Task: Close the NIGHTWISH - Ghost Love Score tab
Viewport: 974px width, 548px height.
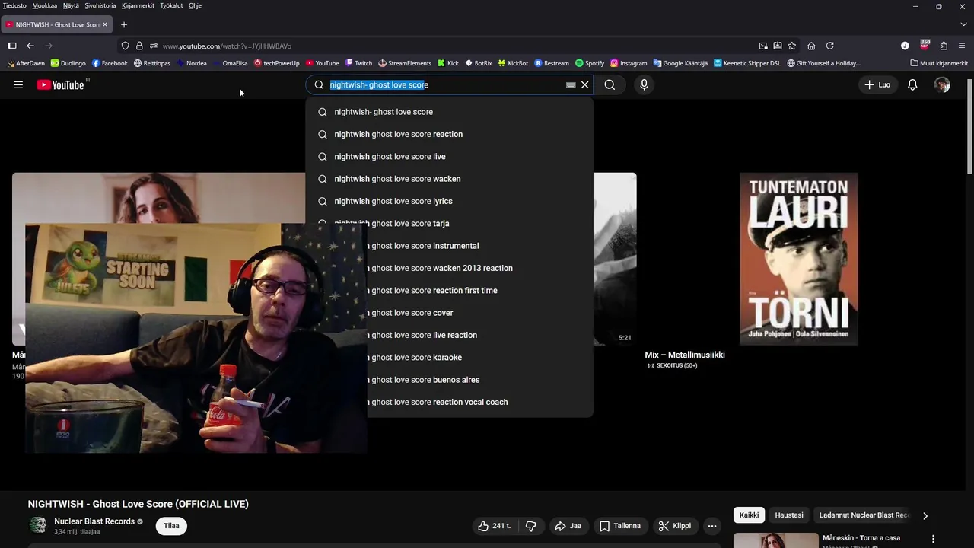Action: click(x=105, y=24)
